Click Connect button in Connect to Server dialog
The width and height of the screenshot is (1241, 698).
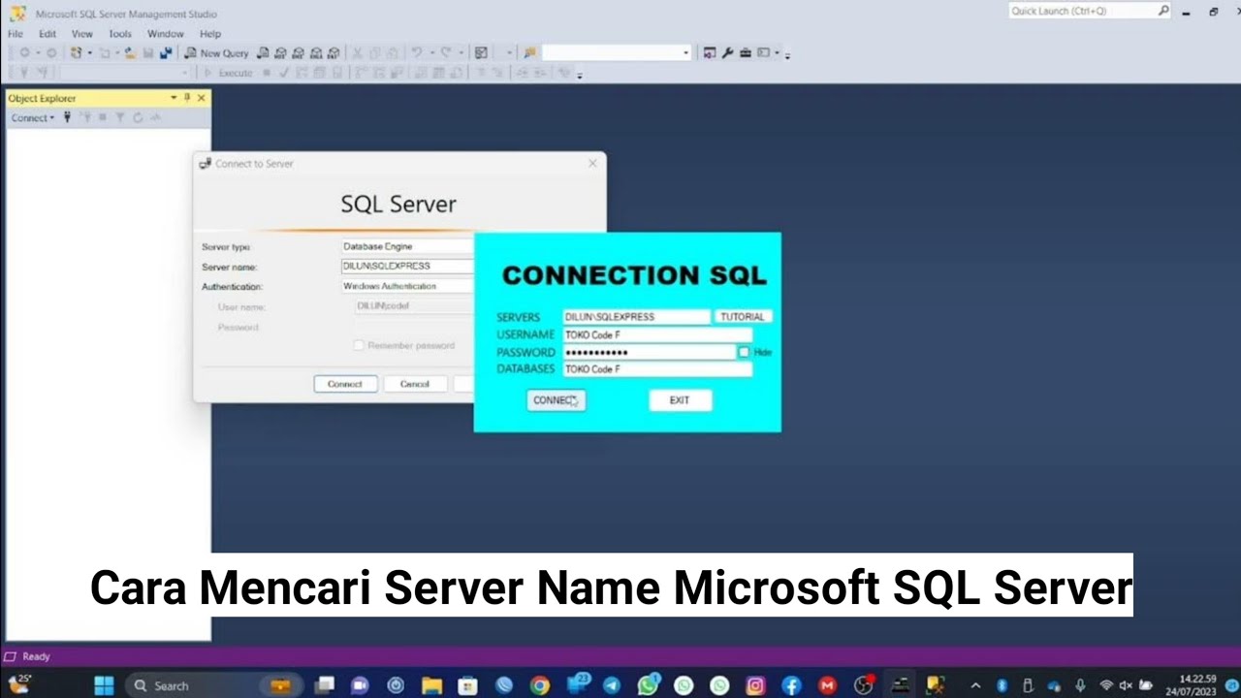(x=345, y=384)
